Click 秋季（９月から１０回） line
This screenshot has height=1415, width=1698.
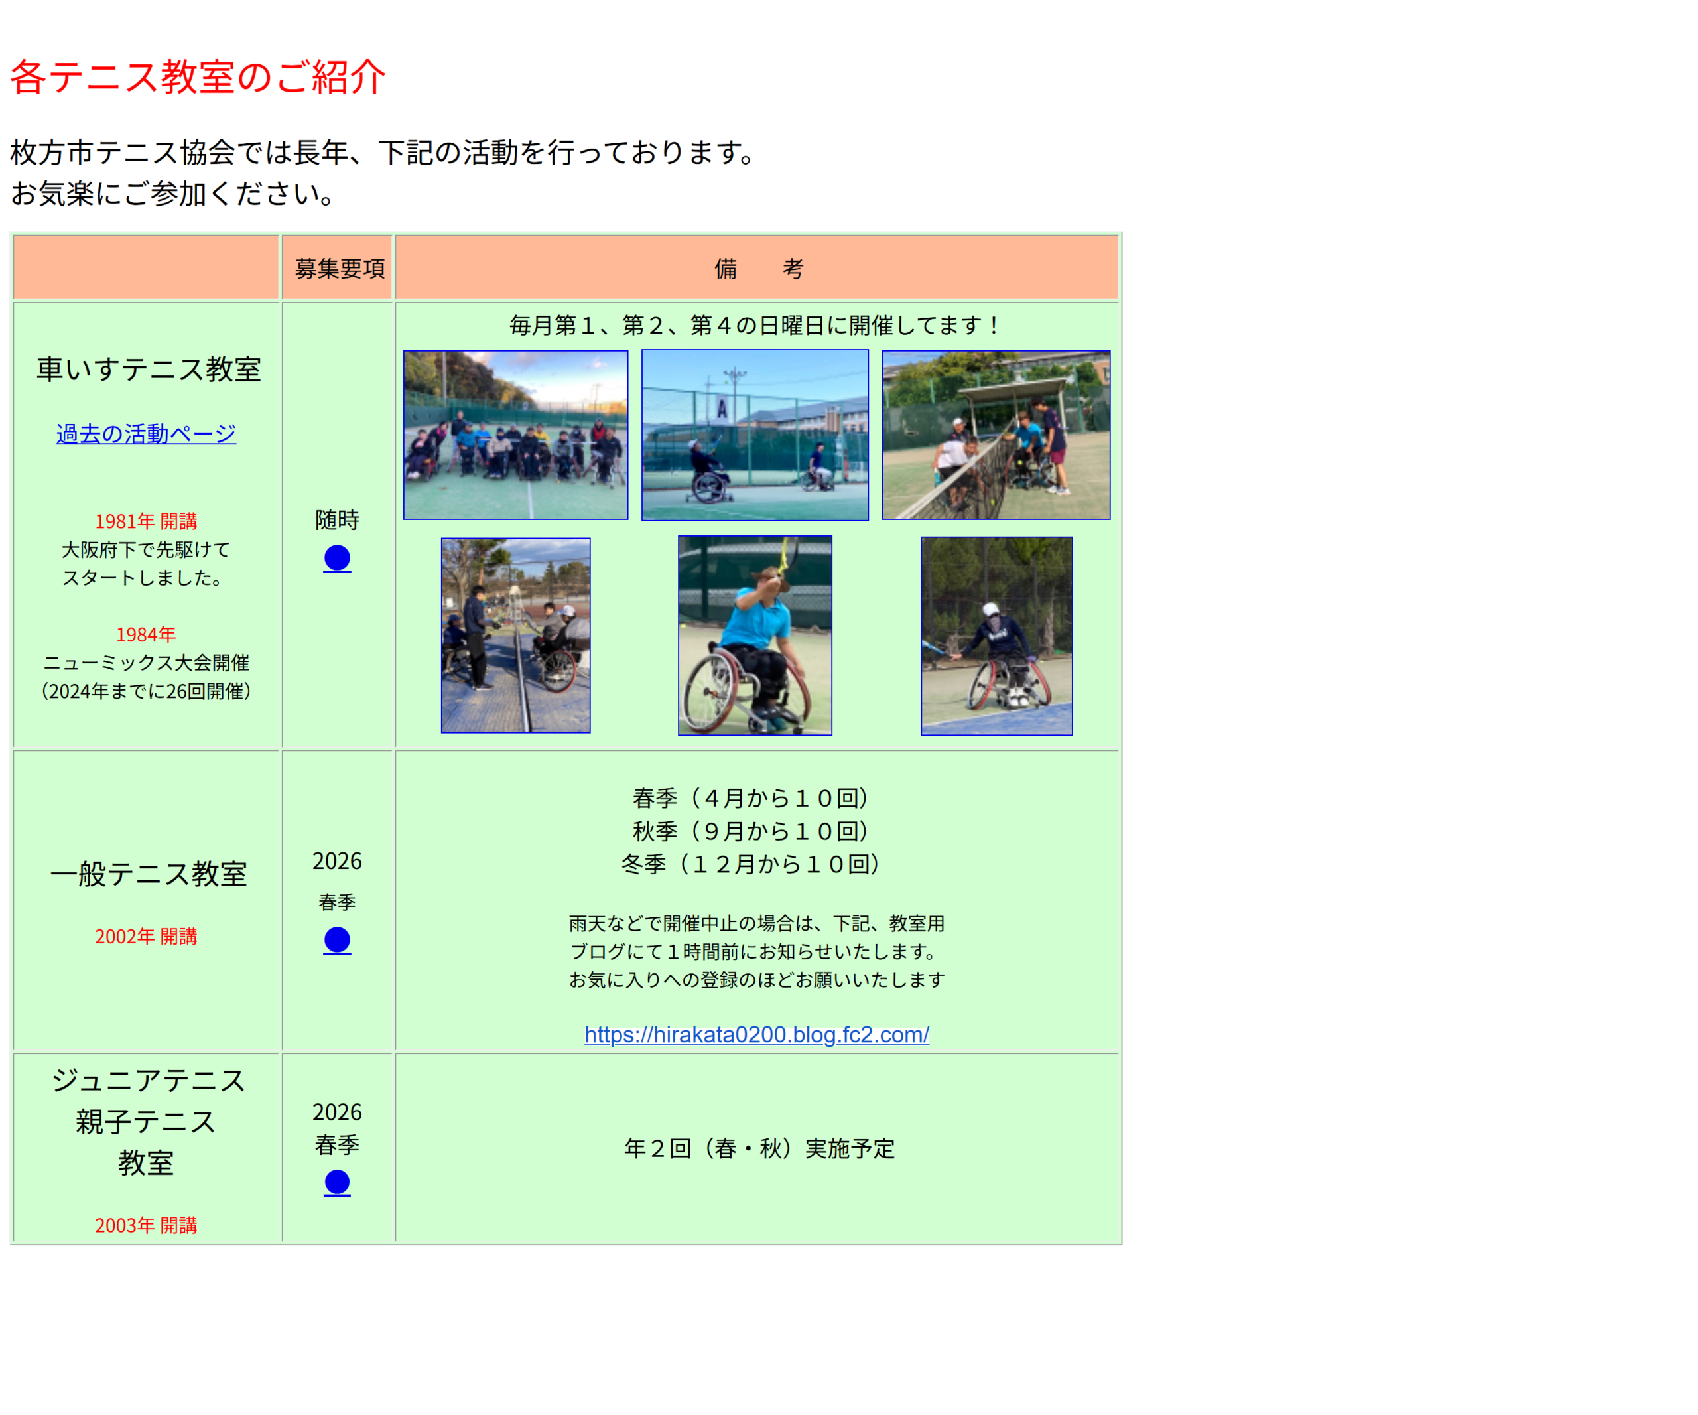pyautogui.click(x=751, y=831)
